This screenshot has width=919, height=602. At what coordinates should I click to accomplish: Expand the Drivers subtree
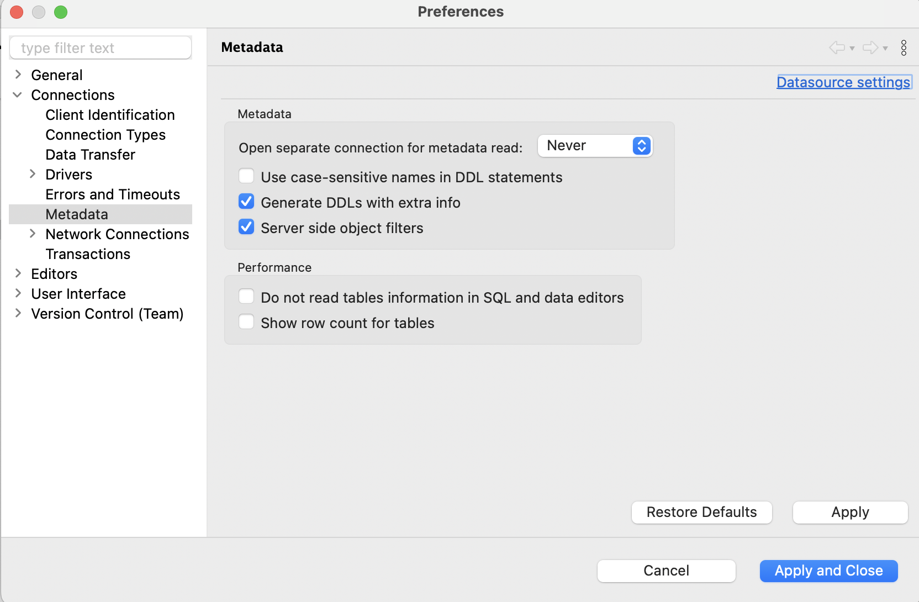(33, 174)
